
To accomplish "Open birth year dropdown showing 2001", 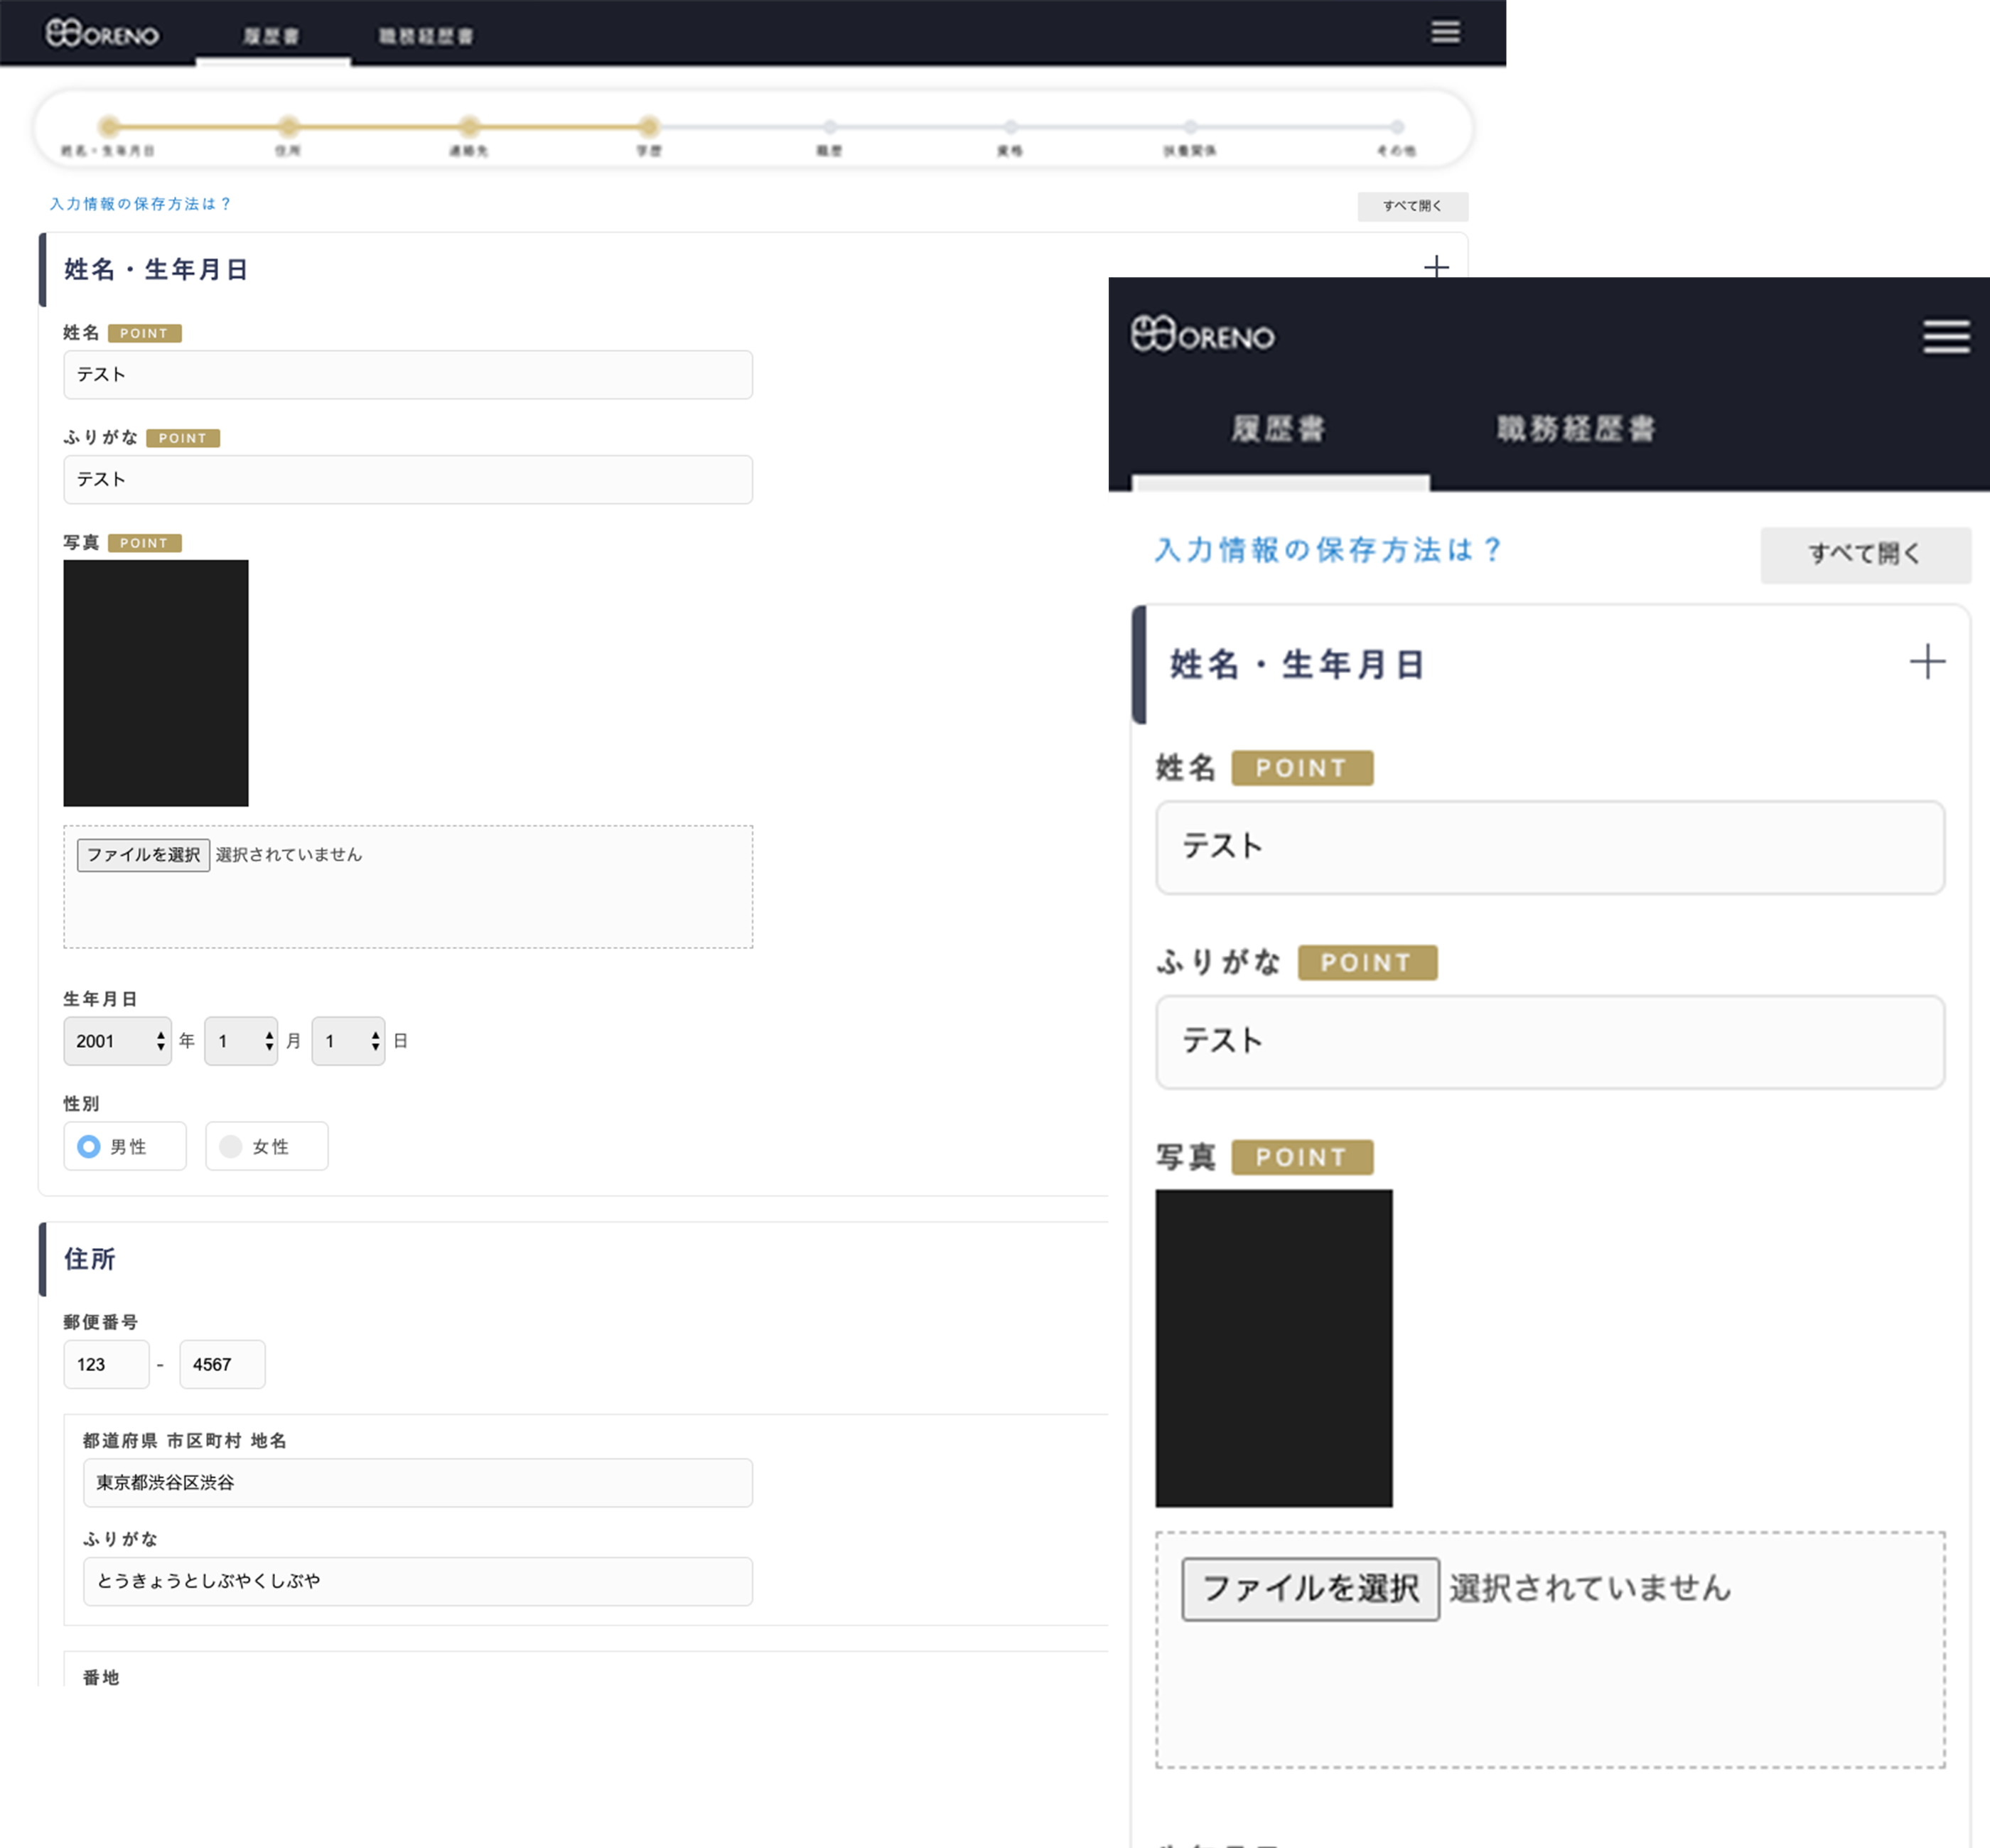I will (117, 1041).
